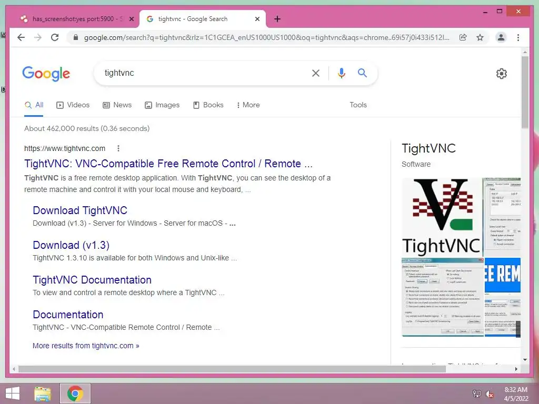Screen dimensions: 539x404
Task: Open Google search settings gear
Action: click(502, 73)
